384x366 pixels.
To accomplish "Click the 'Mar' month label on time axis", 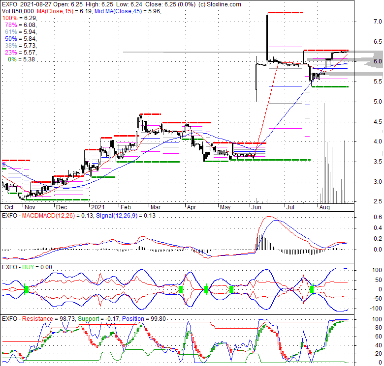I will 155,207.
